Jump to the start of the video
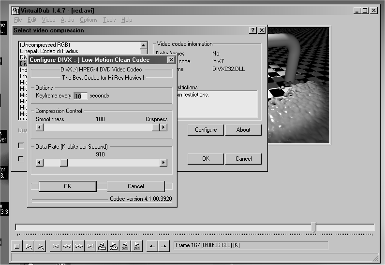Image resolution: width=385 pixels, height=265 pixels. (x=56, y=246)
